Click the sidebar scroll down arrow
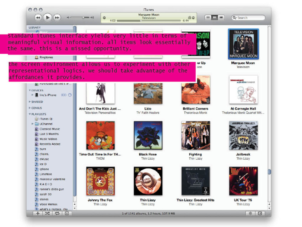This screenshot has height=227, width=302. pos(75,208)
